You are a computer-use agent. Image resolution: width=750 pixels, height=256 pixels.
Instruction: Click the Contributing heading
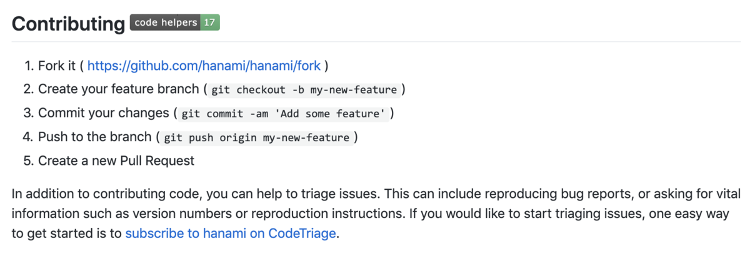[x=68, y=24]
